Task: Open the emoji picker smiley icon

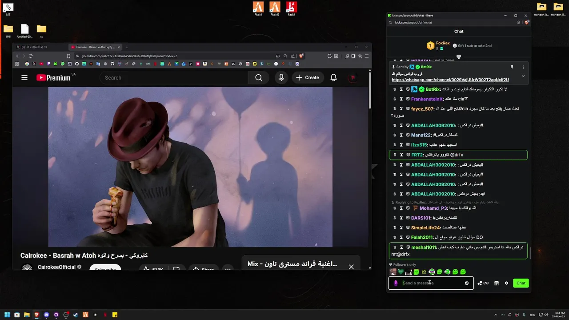Action: [x=467, y=283]
